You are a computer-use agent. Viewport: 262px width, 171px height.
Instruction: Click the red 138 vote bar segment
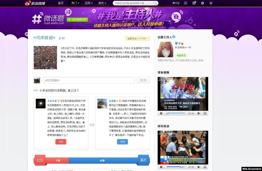point(57,161)
